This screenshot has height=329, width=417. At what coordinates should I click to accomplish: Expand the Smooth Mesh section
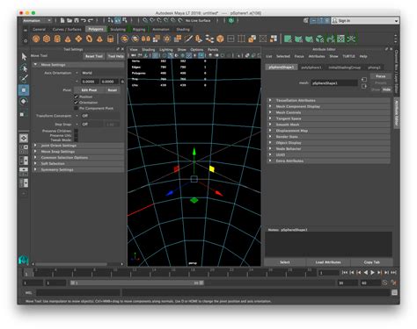tap(328, 125)
